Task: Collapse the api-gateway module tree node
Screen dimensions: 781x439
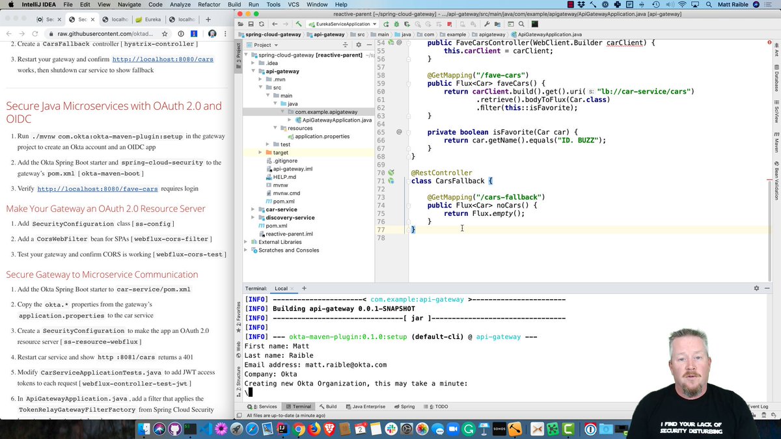Action: pos(253,72)
